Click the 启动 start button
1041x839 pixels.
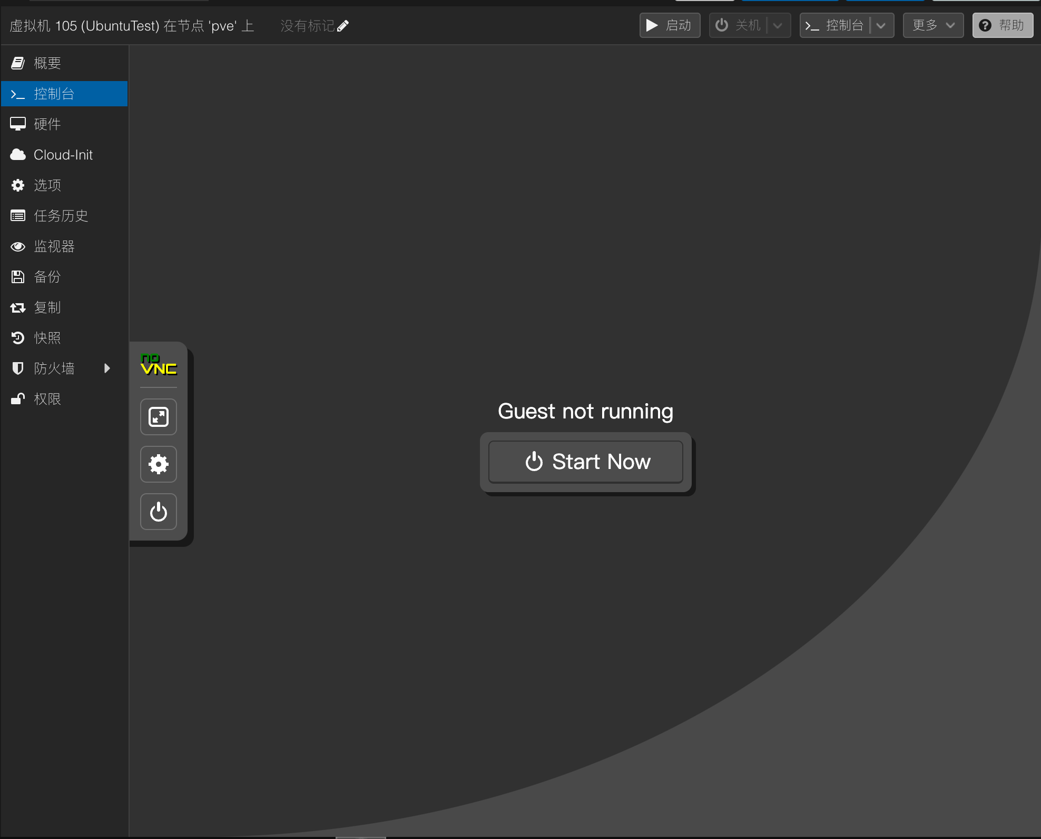(670, 25)
